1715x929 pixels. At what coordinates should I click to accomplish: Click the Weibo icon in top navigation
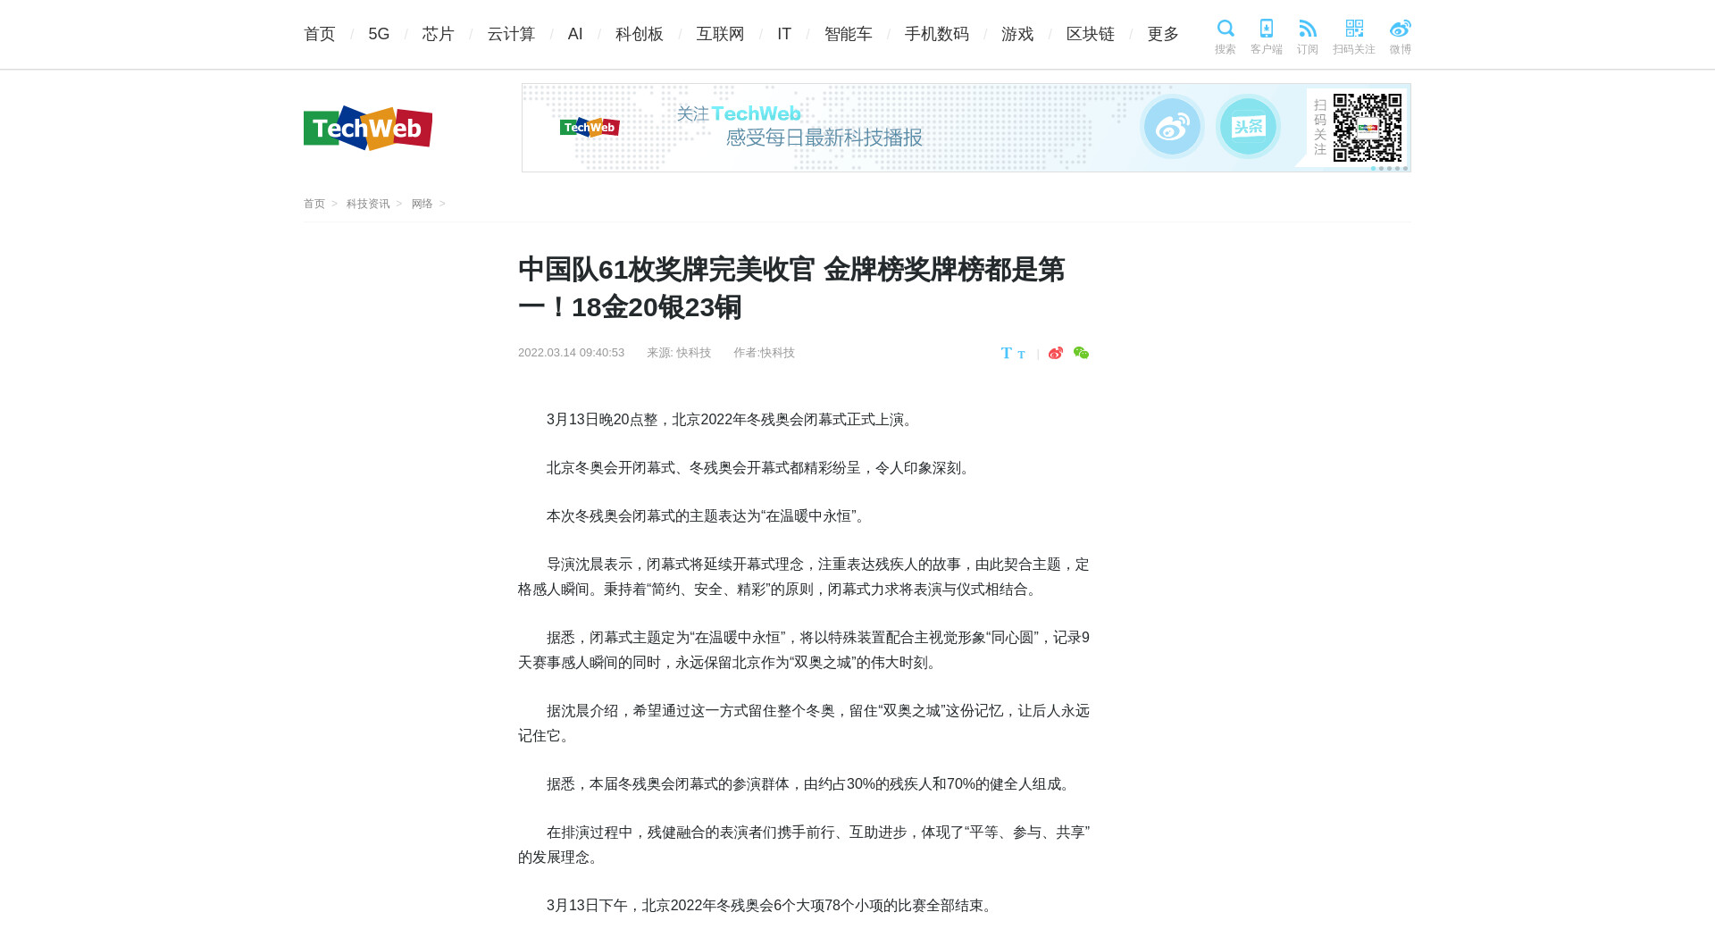point(1400,29)
